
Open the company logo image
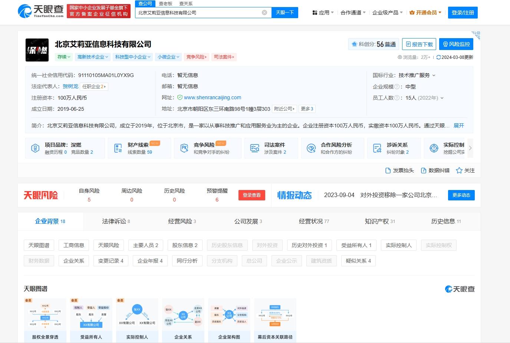[x=37, y=50]
